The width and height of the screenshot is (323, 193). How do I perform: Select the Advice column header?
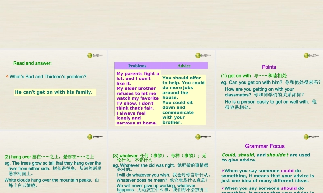(x=184, y=66)
